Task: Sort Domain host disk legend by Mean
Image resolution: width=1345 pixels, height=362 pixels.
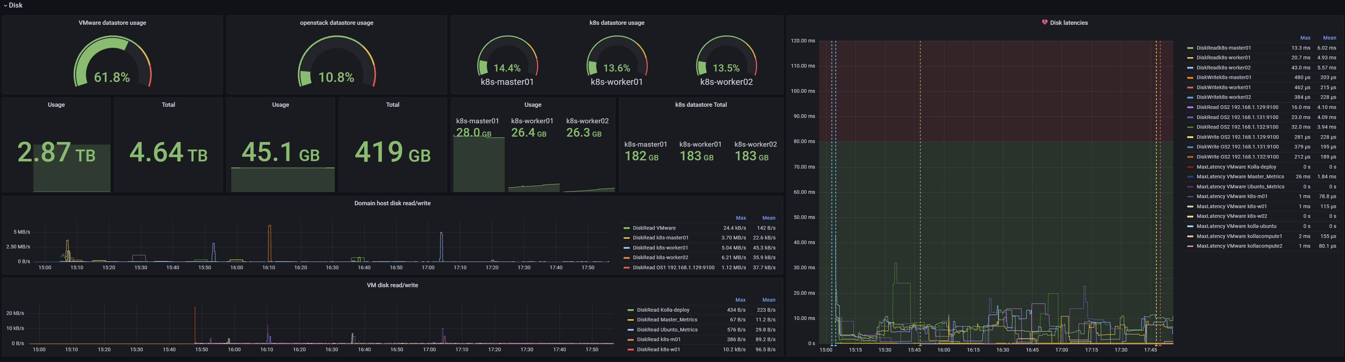Action: tap(768, 218)
